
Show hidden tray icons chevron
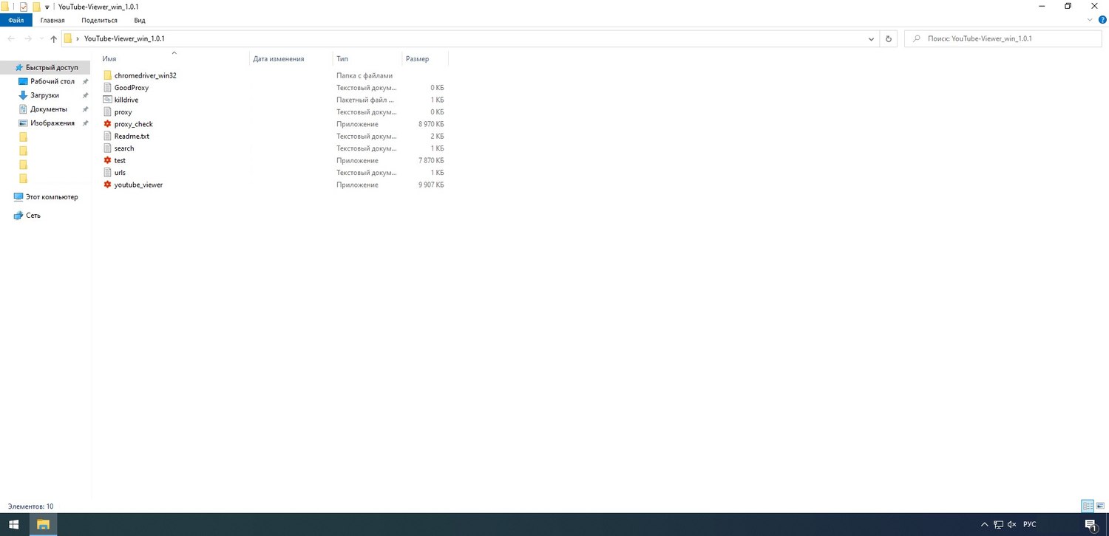tap(984, 524)
